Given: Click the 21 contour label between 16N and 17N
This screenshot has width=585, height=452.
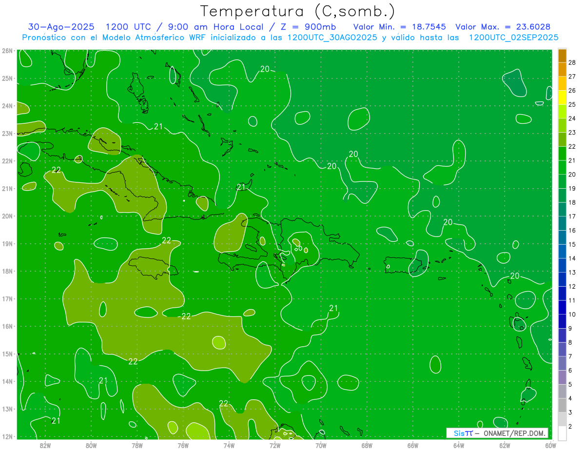Looking at the screenshot, I should click(333, 308).
